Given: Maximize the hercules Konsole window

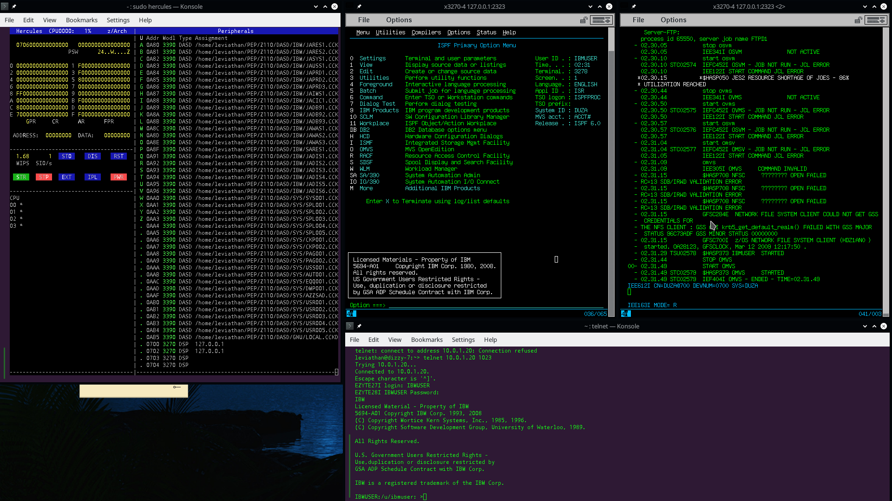Looking at the screenshot, I should pyautogui.click(x=325, y=6).
